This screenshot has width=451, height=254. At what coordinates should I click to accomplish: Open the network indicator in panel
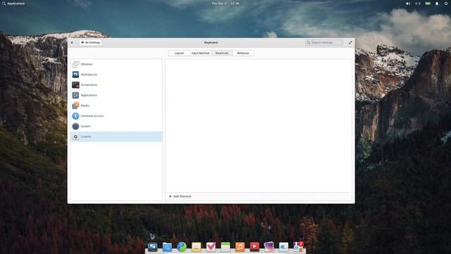[418, 4]
